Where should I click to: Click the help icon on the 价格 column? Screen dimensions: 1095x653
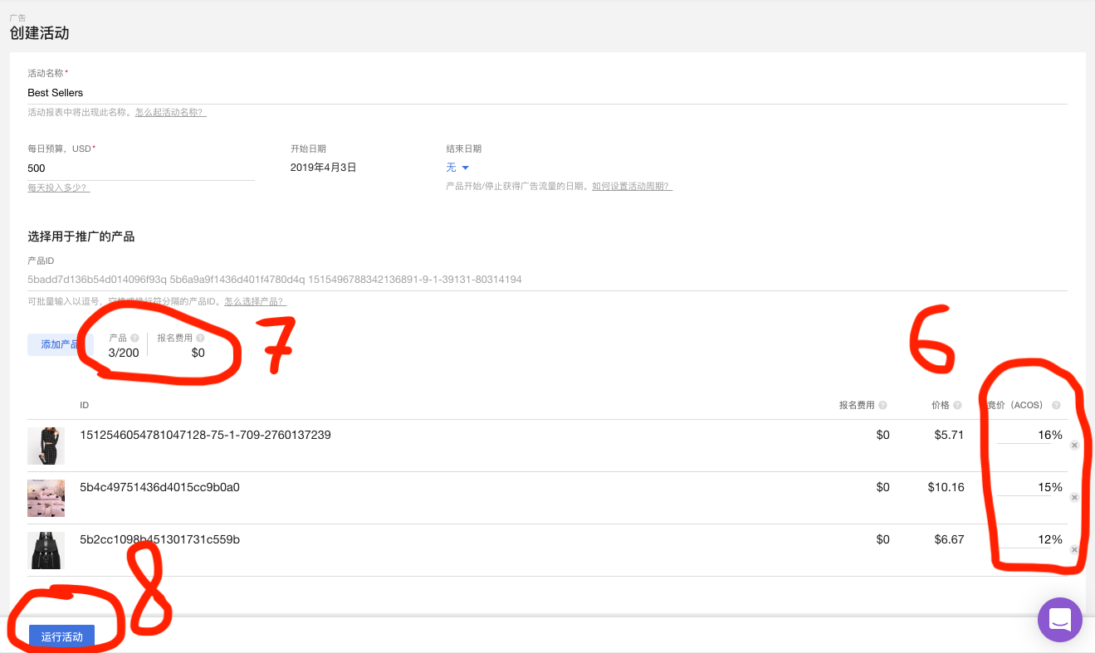click(x=958, y=404)
